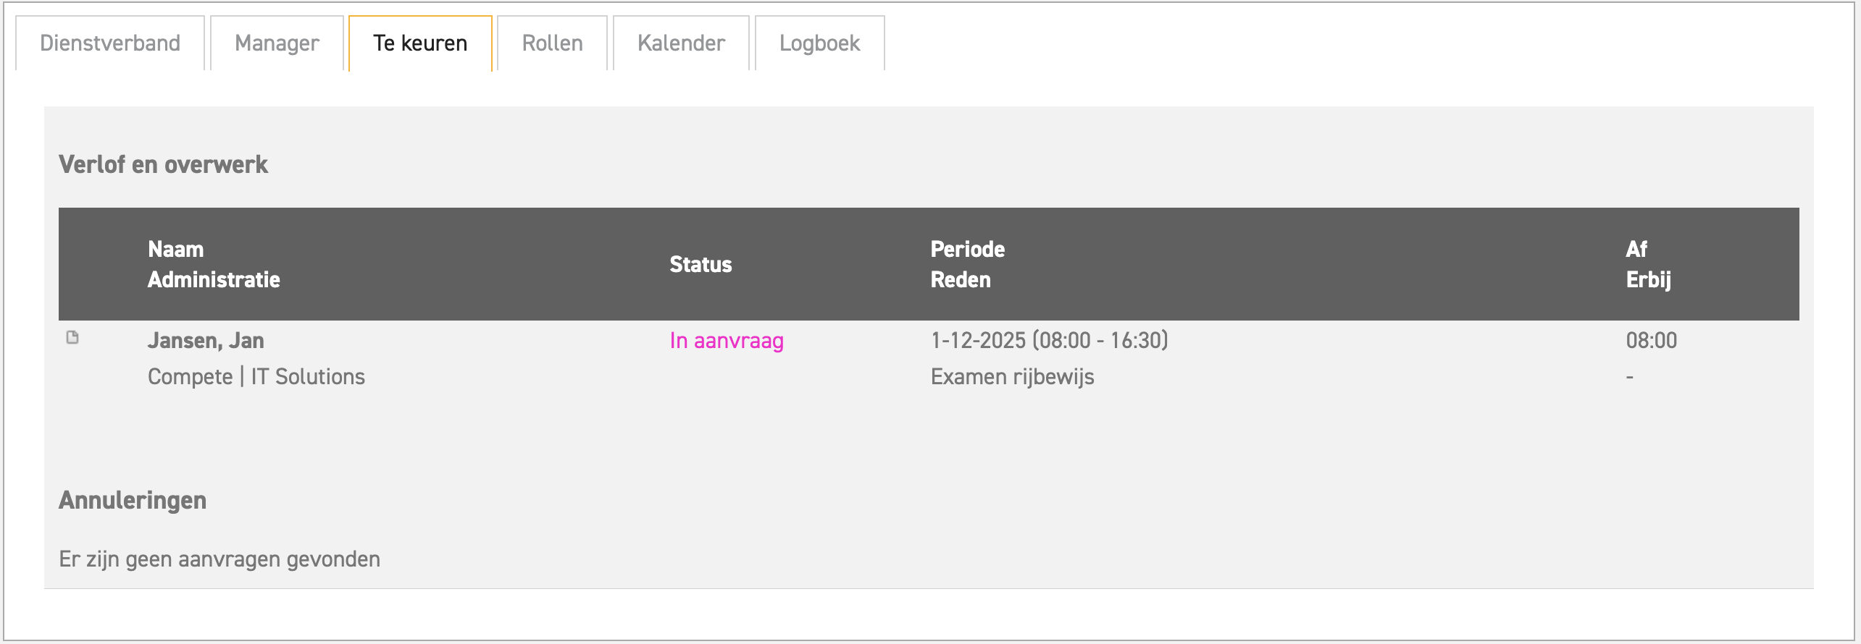Switch to the Dienstverband tab
The height and width of the screenshot is (644, 1861).
click(110, 43)
